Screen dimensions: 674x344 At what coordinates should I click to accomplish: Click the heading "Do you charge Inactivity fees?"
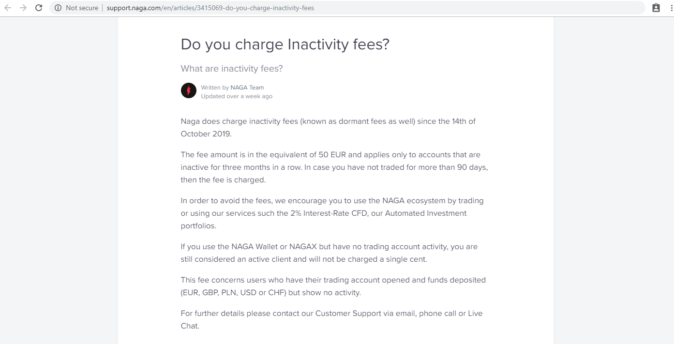(x=285, y=44)
